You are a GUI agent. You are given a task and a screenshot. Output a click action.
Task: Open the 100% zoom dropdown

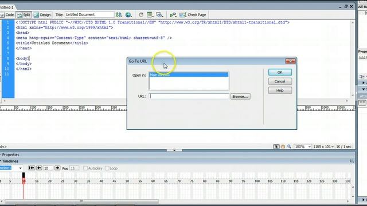point(303,146)
